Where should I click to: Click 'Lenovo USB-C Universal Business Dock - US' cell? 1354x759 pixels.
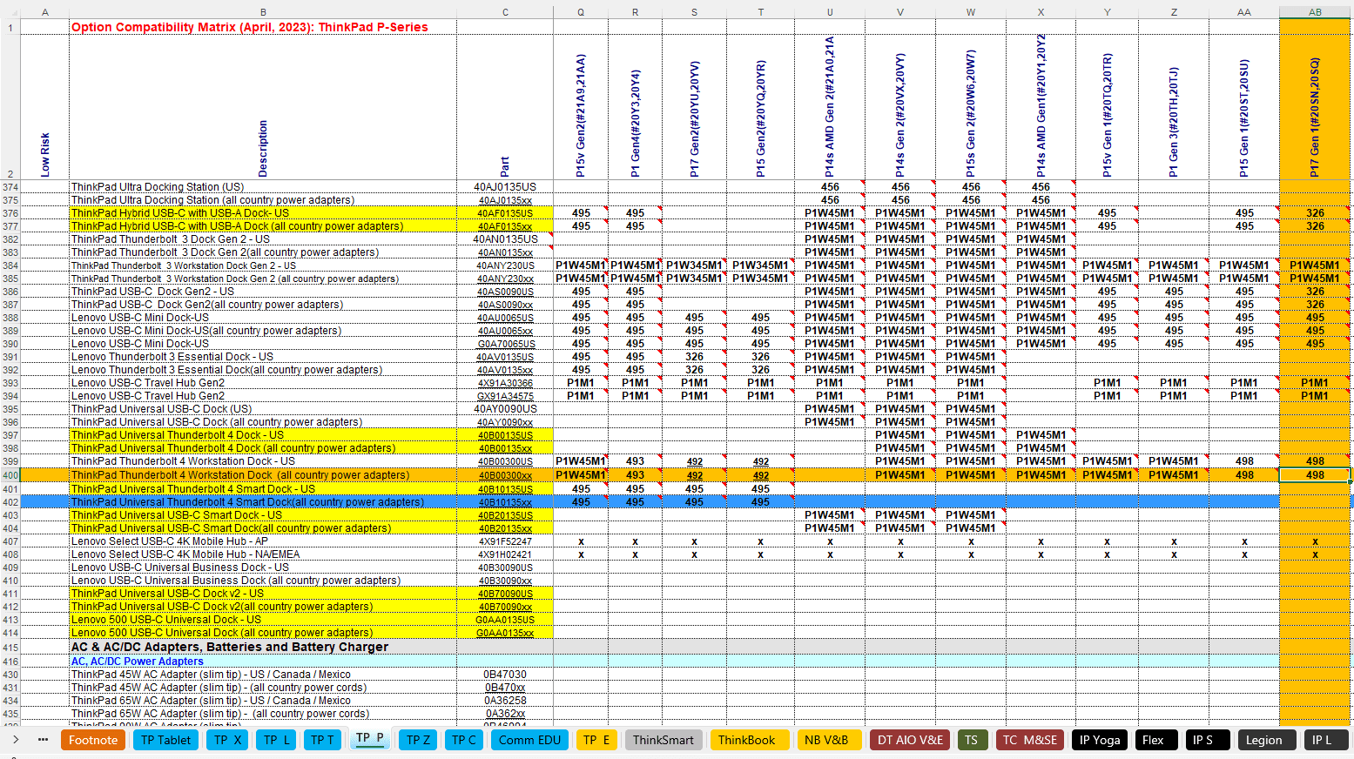click(x=263, y=568)
